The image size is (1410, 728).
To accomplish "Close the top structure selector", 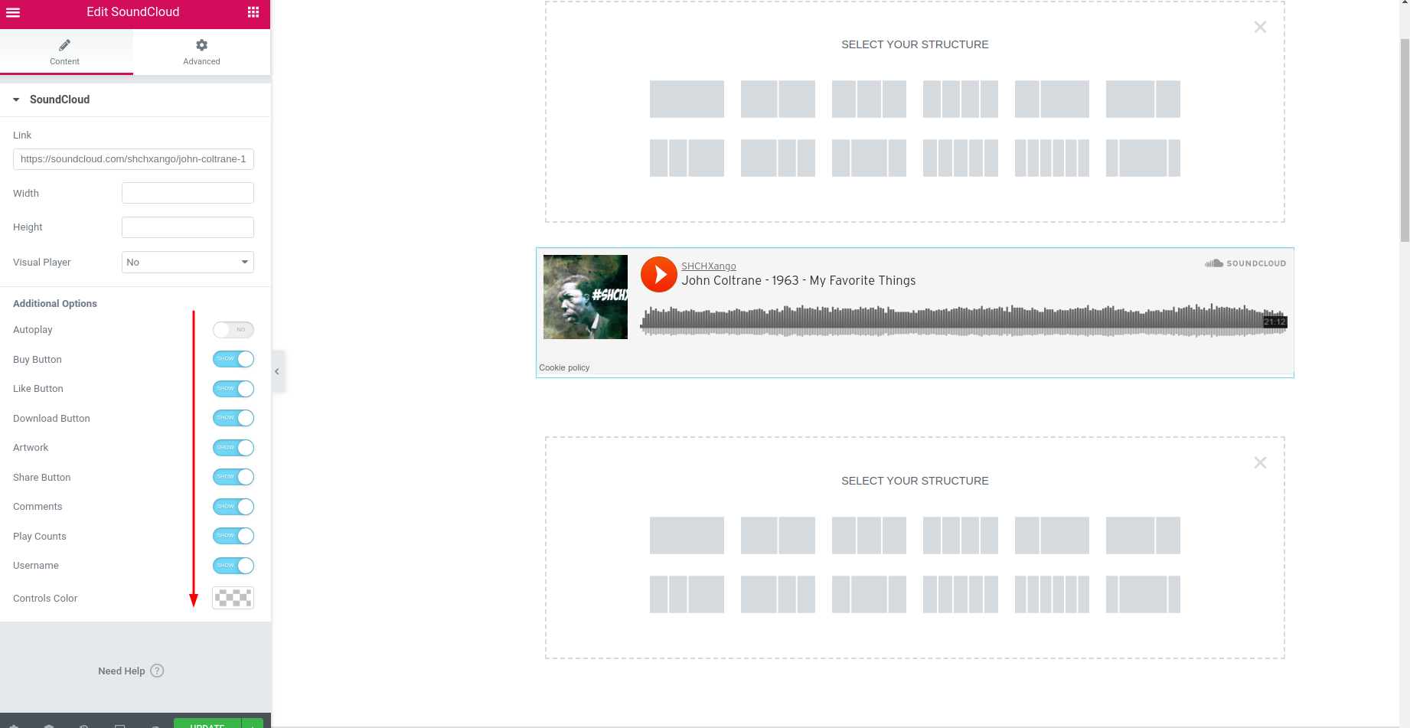I will (x=1260, y=28).
